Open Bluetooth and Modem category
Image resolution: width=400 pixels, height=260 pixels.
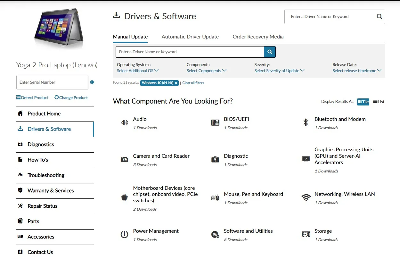340,119
